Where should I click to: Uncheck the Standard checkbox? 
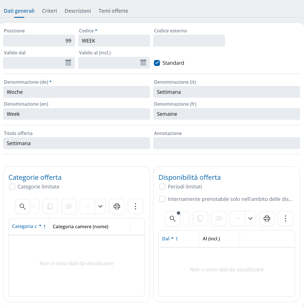[157, 63]
